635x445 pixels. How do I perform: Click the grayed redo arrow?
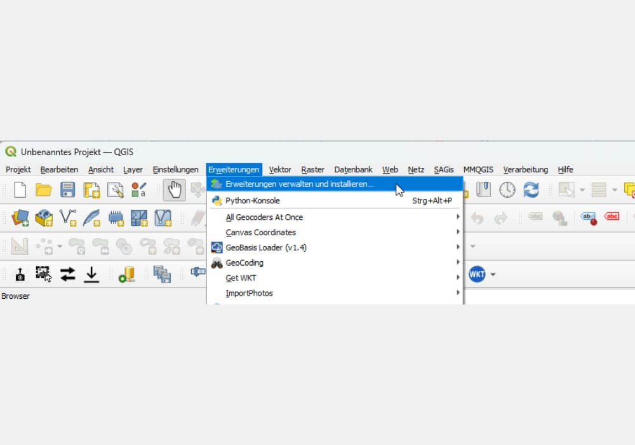501,218
